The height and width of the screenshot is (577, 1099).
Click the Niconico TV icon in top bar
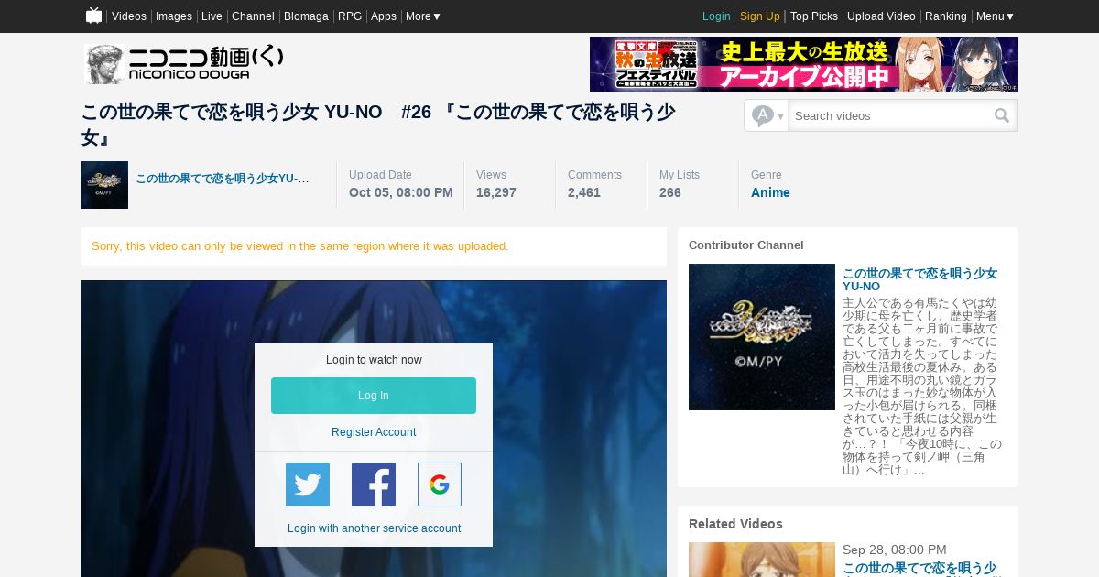click(x=93, y=16)
